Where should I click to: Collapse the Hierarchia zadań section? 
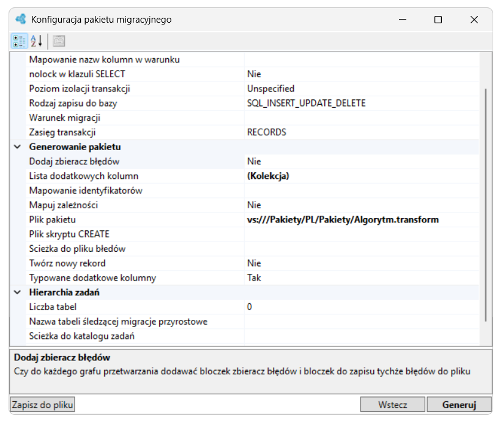coord(18,292)
